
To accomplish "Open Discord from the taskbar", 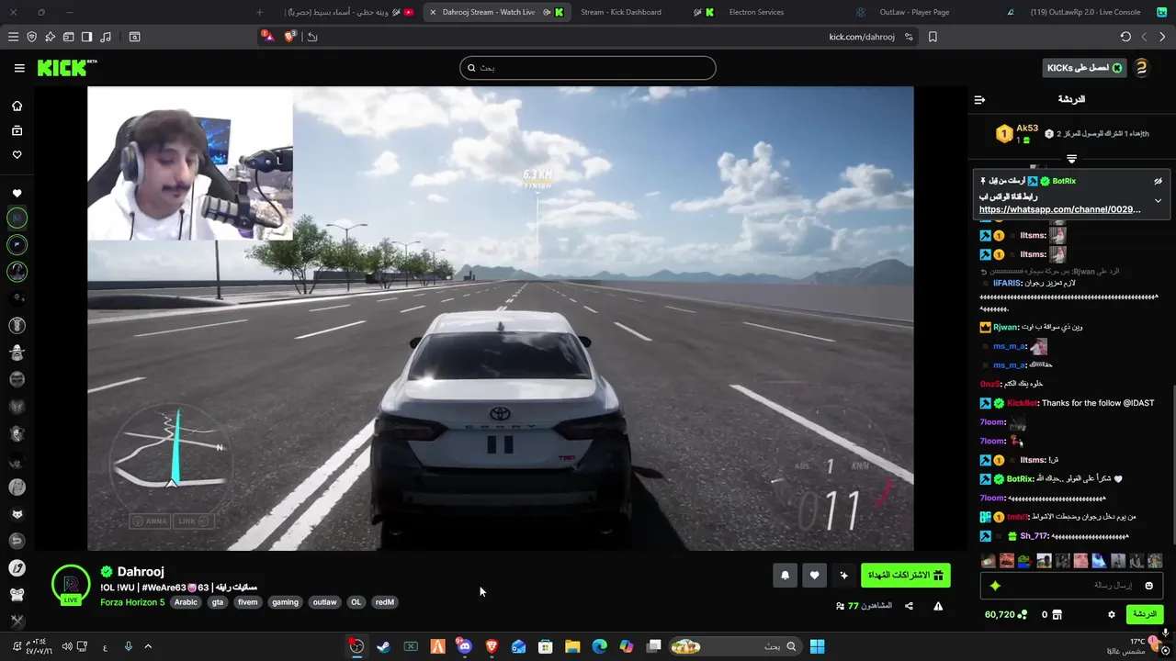I will pos(465,646).
